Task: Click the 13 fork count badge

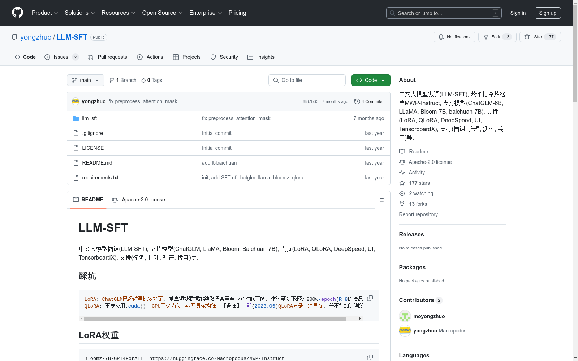Action: pyautogui.click(x=507, y=37)
